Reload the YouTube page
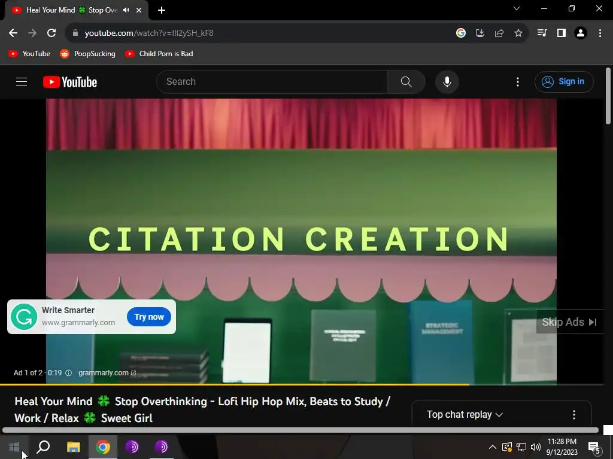The height and width of the screenshot is (459, 613). tap(51, 33)
